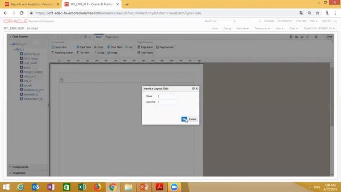Click the Done button in editor toolbar
Viewport: 341px width, 192px height.
(329, 37)
